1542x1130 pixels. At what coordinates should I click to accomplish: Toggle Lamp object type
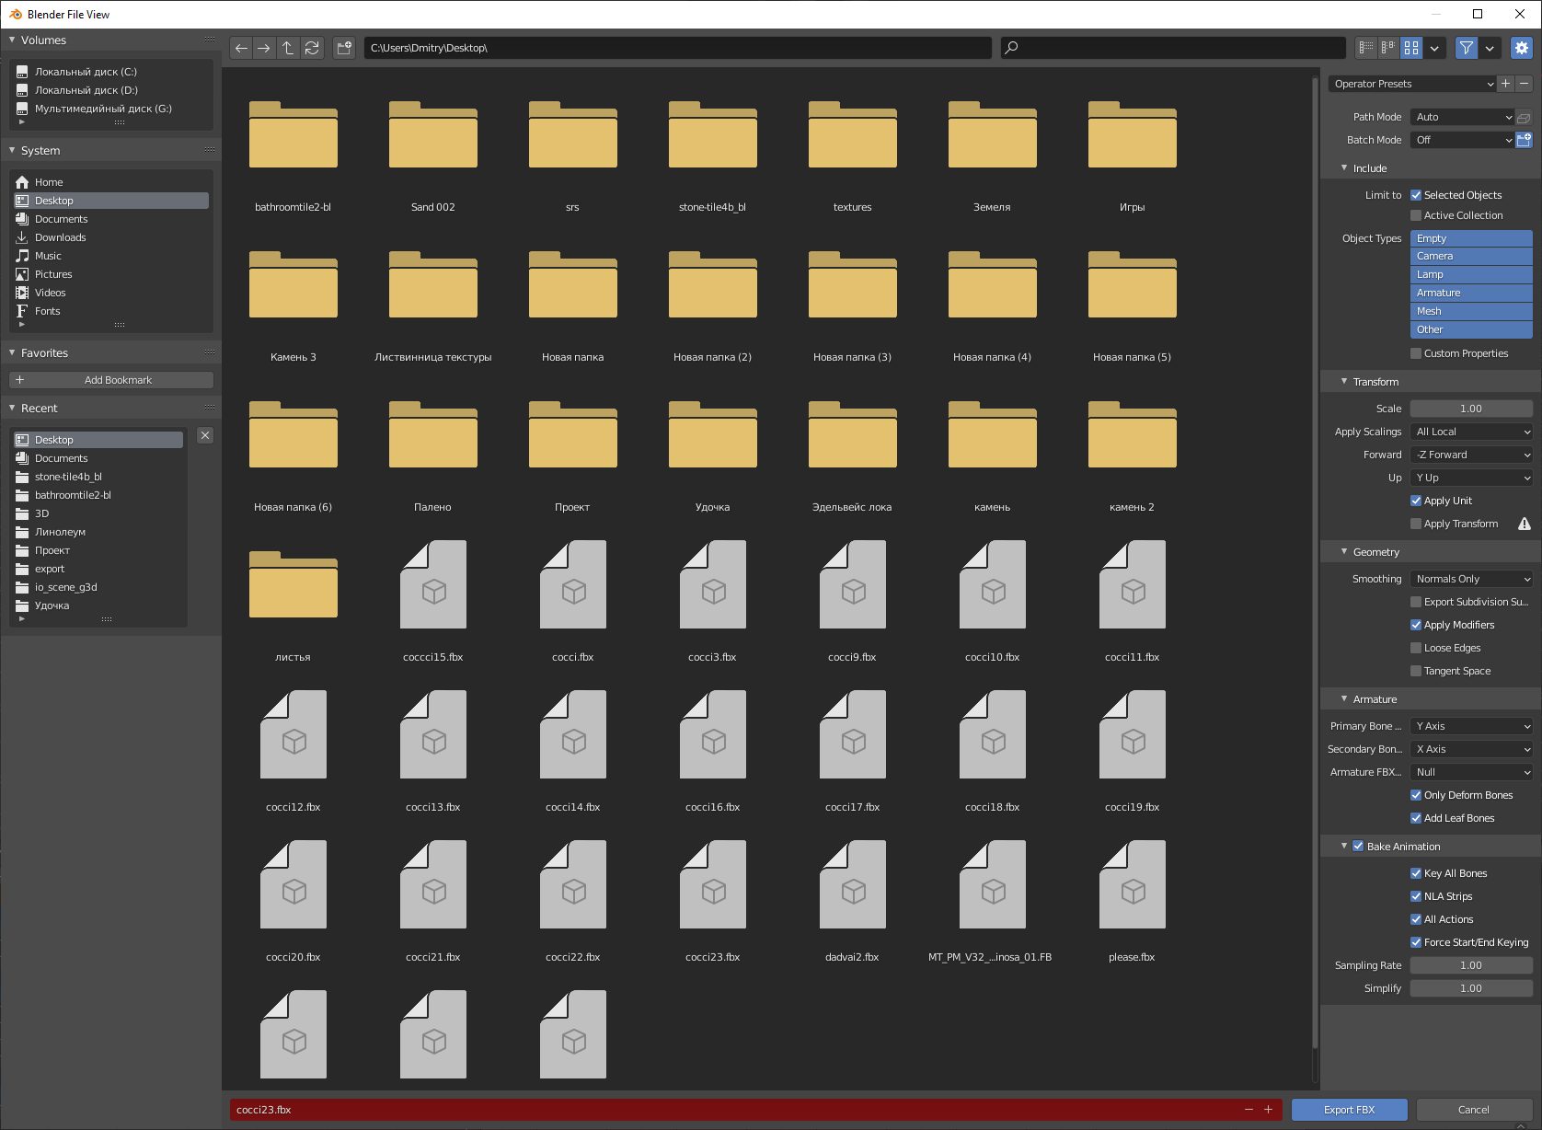[1471, 274]
